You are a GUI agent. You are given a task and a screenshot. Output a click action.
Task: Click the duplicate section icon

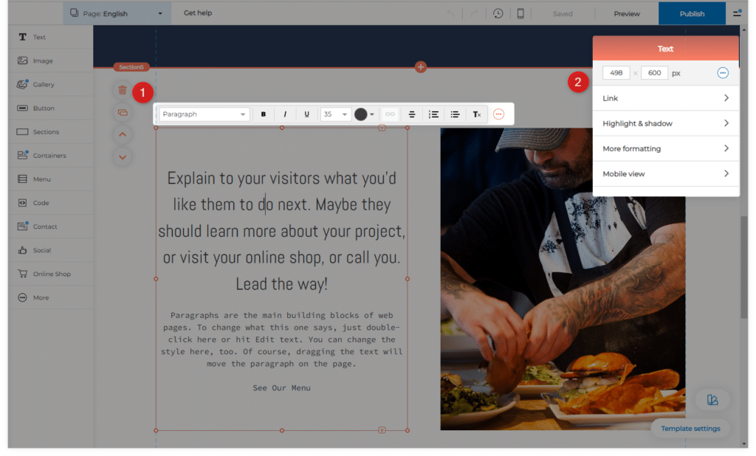pos(123,112)
